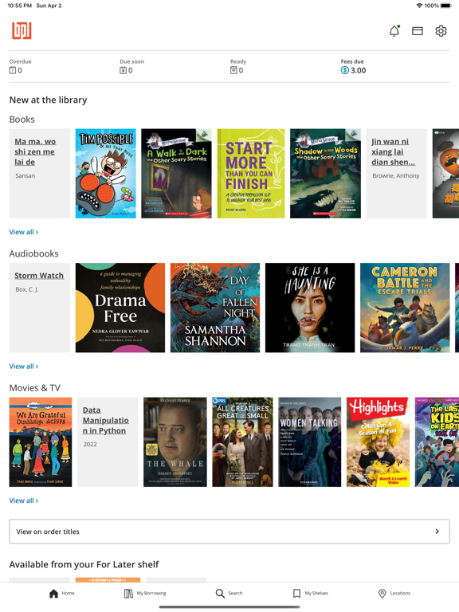The height and width of the screenshot is (612, 459).
Task: Tap the year 2022 under Data Manipulation
Action: 90,444
